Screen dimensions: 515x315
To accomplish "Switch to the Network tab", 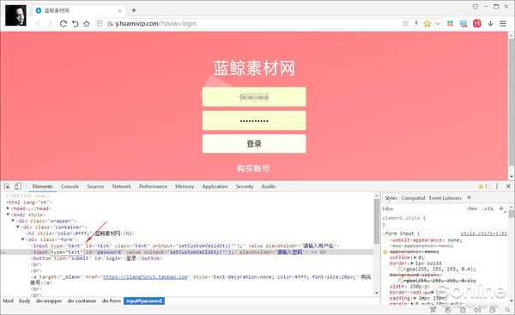I will [x=121, y=186].
